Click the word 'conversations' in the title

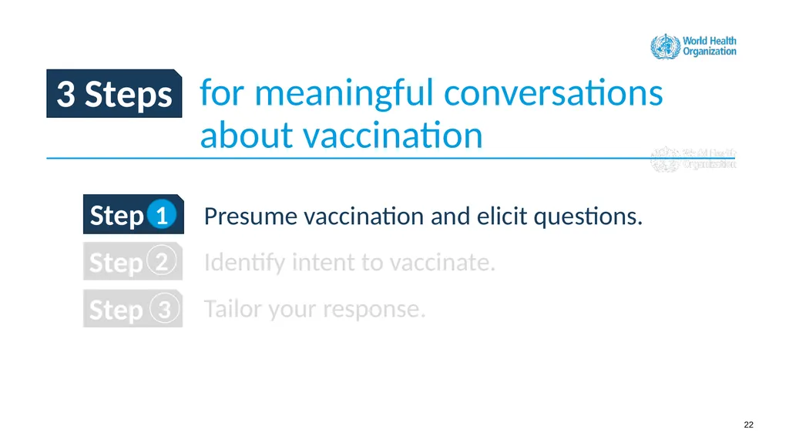pos(553,92)
